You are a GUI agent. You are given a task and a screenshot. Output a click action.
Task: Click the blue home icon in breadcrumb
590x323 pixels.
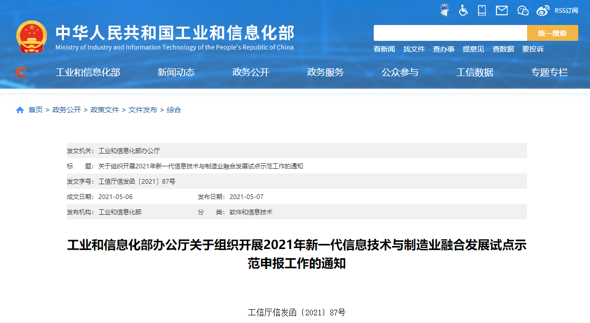pos(20,110)
